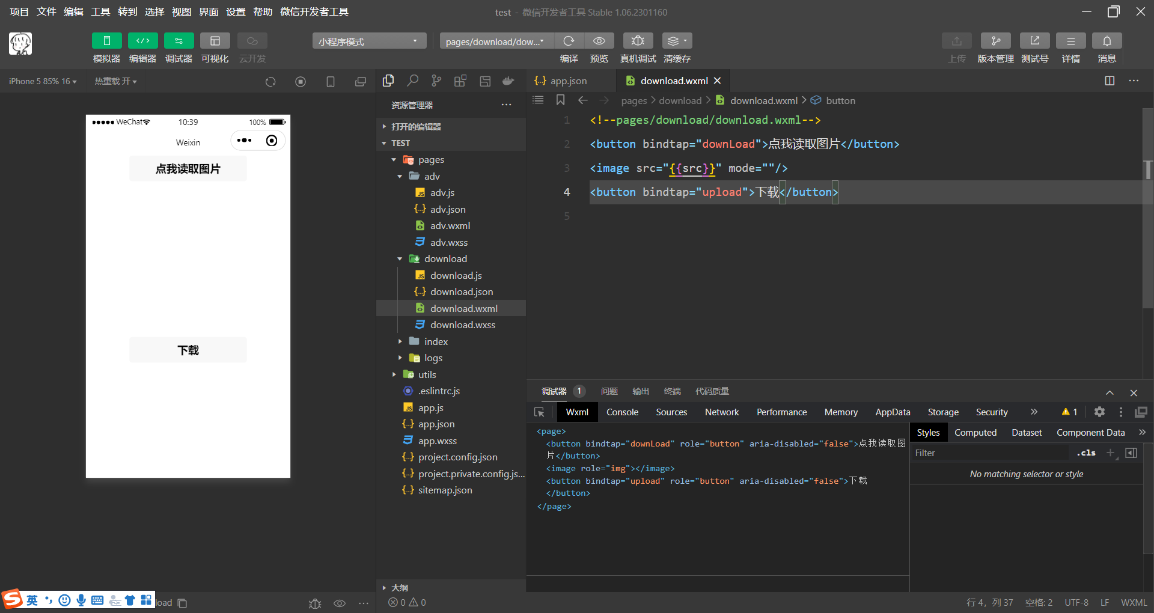Click the 资源管理器 more options ellipsis
This screenshot has height=613, width=1154.
coord(507,105)
